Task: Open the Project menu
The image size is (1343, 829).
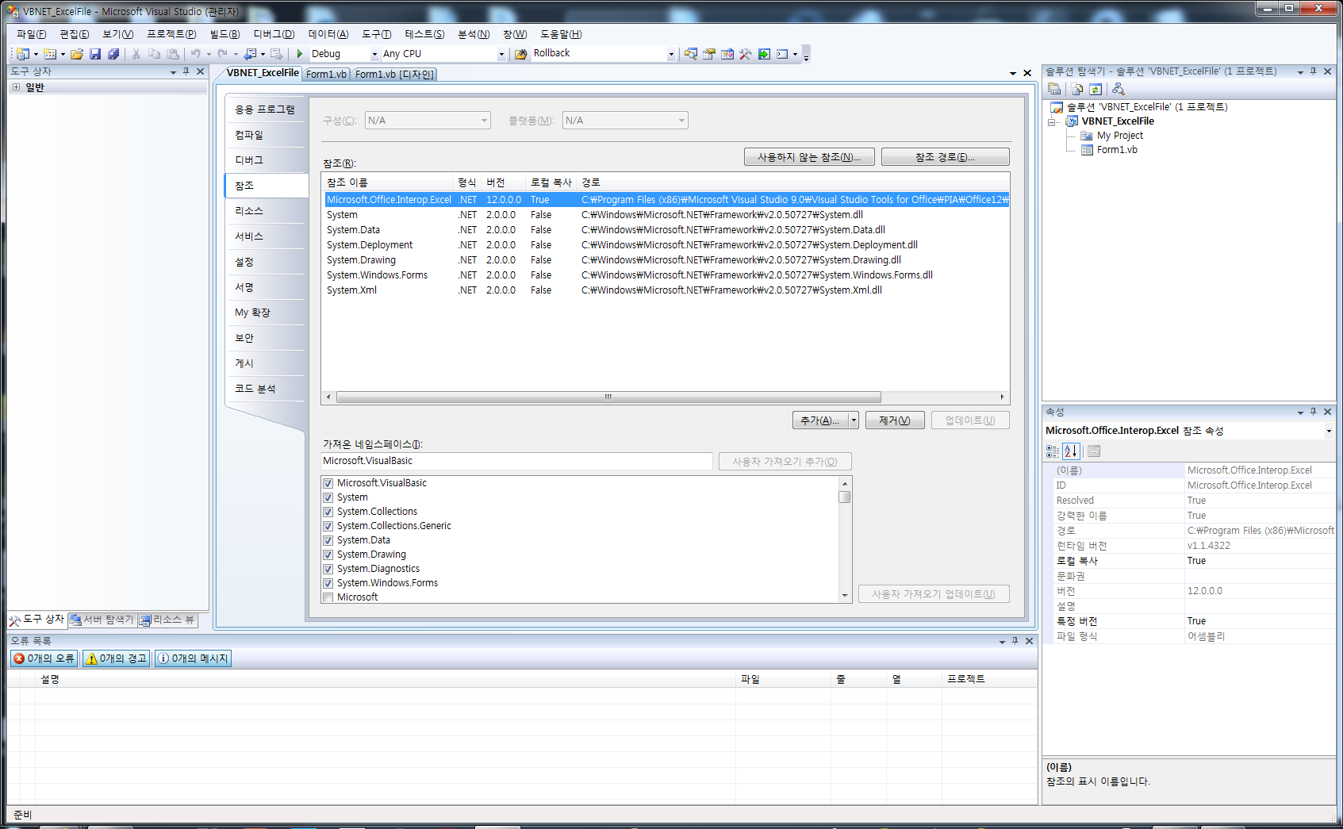Action: [x=171, y=34]
